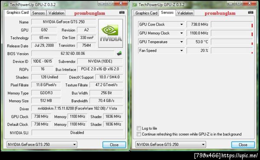The height and width of the screenshot is (160, 260).
Task: Click BIOS Version field 62.92.6D.00.06
Action: coord(73,54)
